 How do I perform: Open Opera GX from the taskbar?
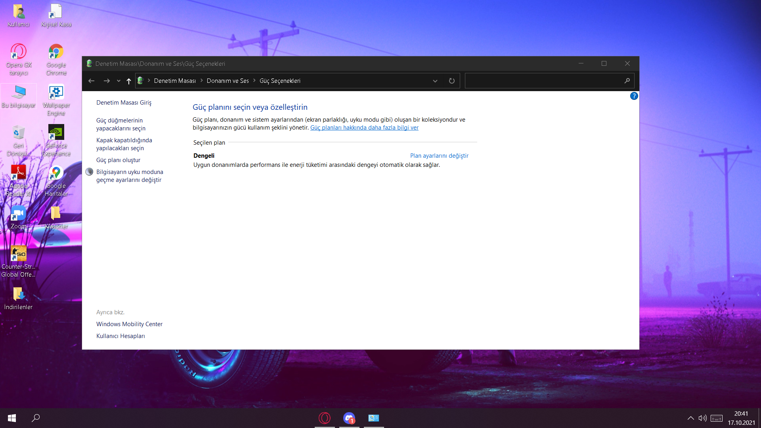[325, 418]
